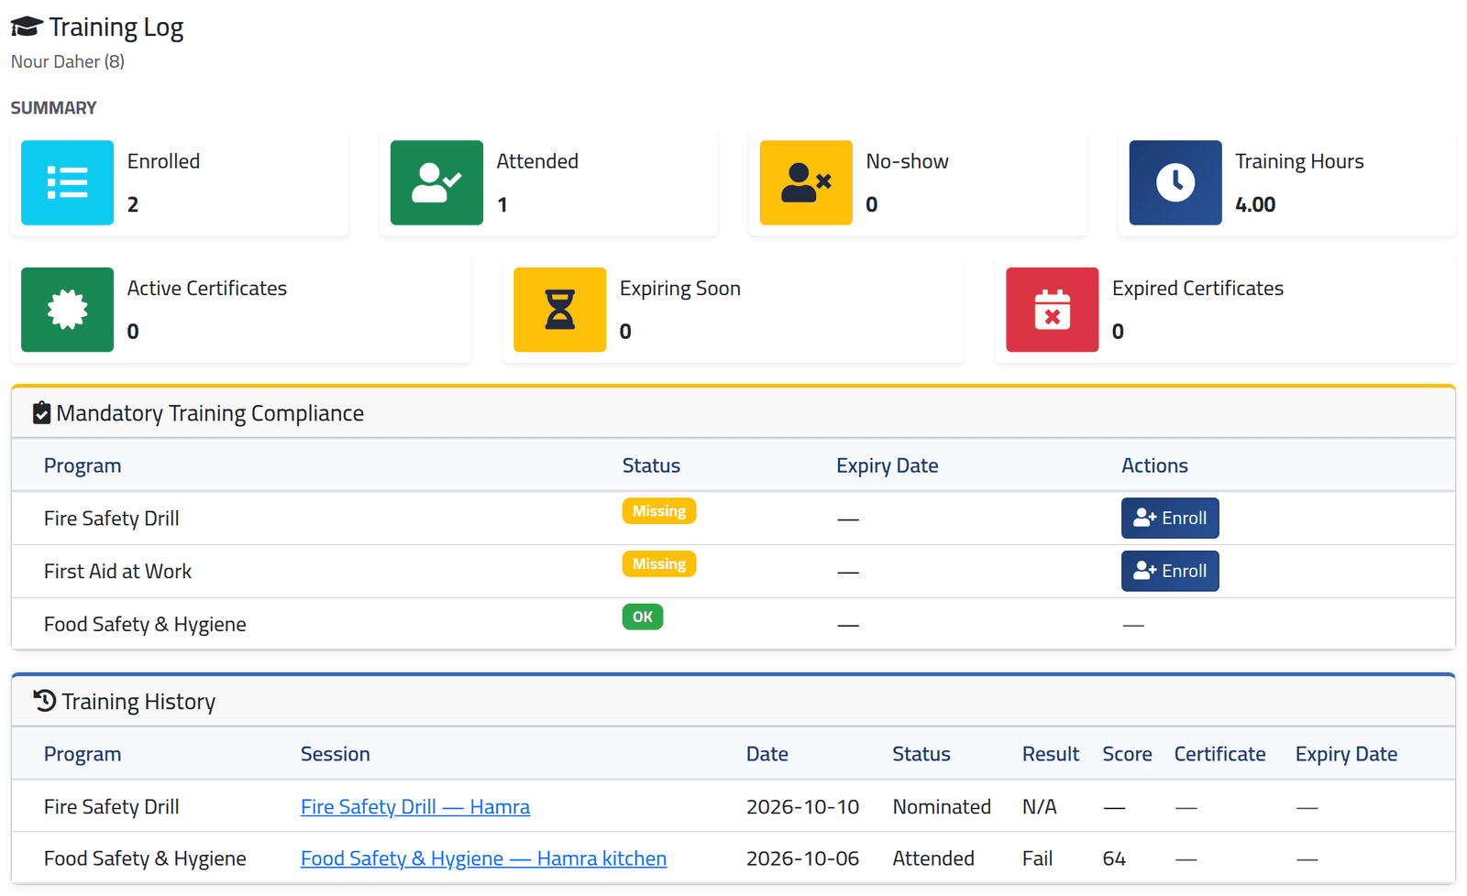The height and width of the screenshot is (896, 1467).
Task: Click the Missing badge for Fire Safety Drill
Action: tap(659, 511)
